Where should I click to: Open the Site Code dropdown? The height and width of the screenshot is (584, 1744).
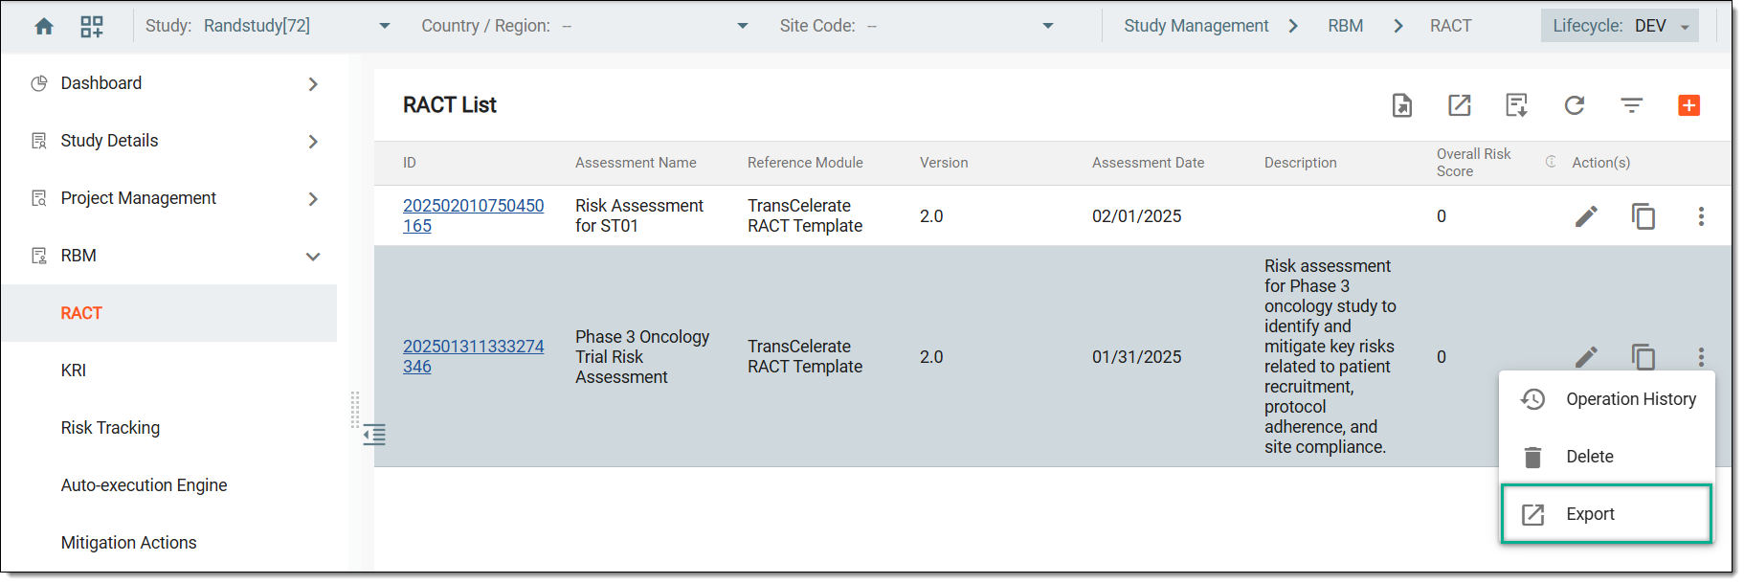[1048, 26]
